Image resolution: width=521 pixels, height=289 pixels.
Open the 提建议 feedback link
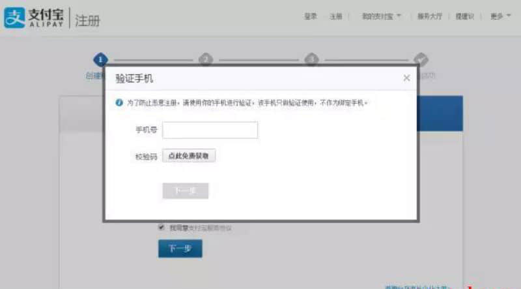pyautogui.click(x=464, y=16)
